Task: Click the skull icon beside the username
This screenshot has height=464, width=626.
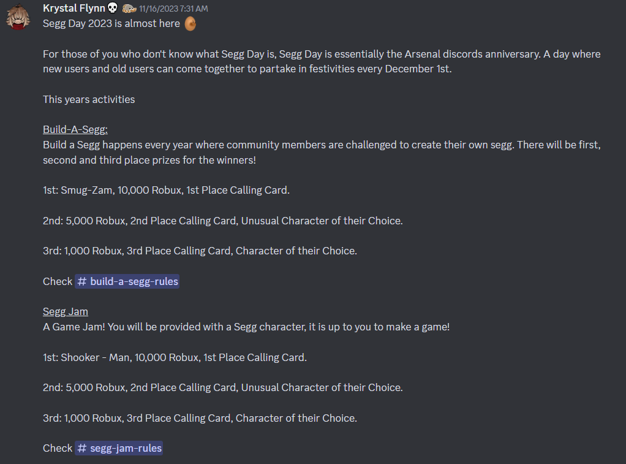Action: pos(113,7)
